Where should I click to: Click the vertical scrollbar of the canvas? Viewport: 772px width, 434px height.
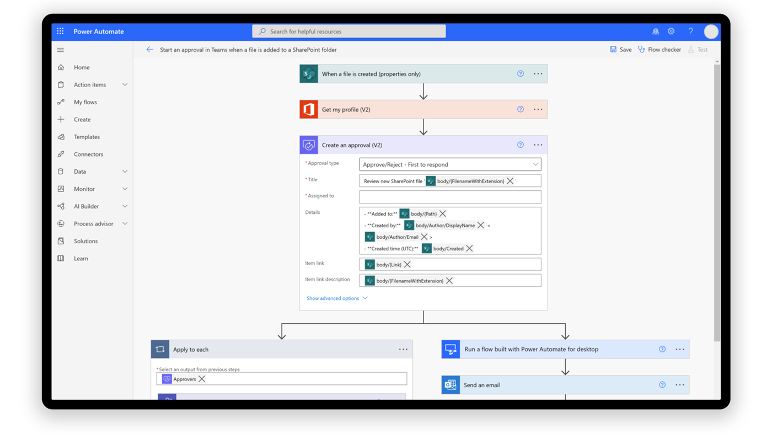pos(717,202)
